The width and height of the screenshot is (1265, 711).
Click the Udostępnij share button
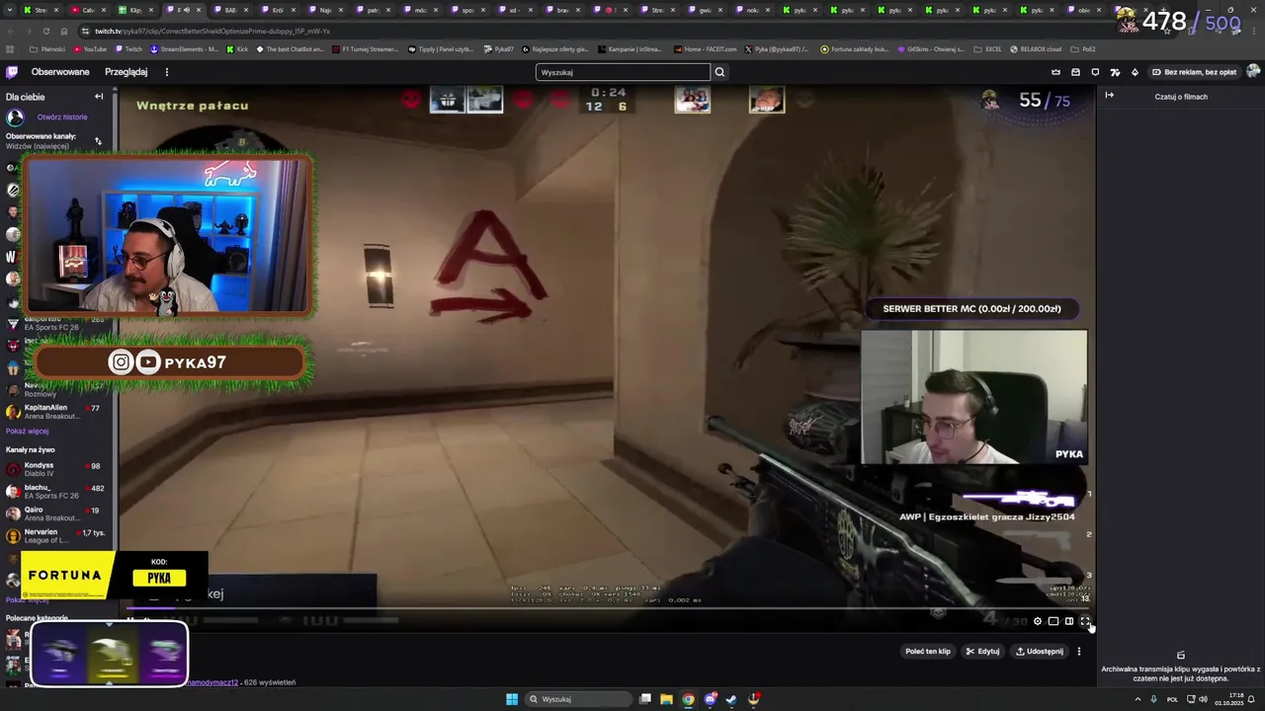pos(1039,651)
